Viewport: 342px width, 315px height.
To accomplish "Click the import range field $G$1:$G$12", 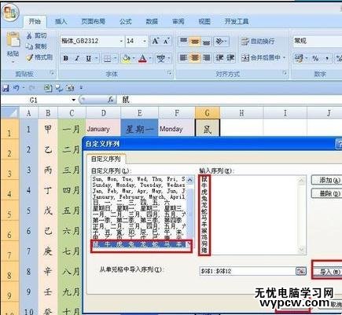I will point(248,271).
